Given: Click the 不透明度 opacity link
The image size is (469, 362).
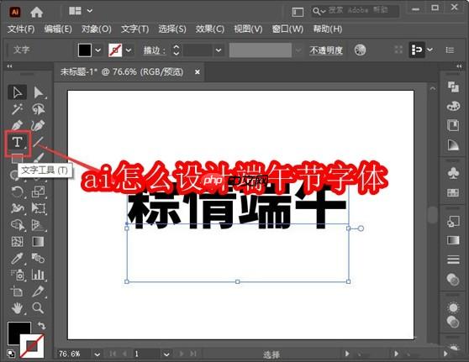Looking at the screenshot, I should 326,50.
